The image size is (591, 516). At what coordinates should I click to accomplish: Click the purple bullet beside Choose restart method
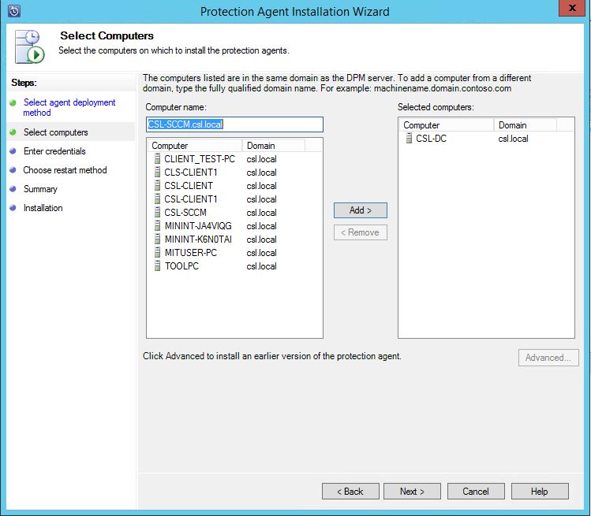click(13, 170)
